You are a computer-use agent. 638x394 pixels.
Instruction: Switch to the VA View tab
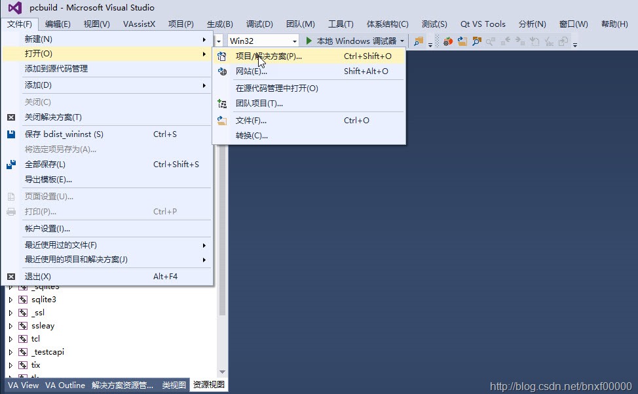click(23, 385)
